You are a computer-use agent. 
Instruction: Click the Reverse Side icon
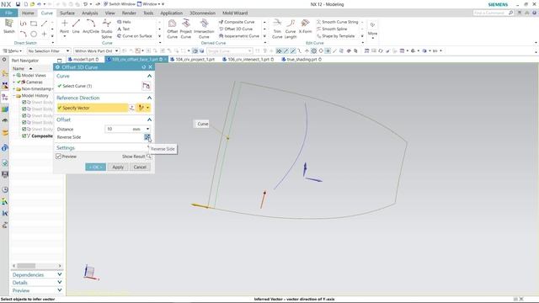(x=147, y=137)
